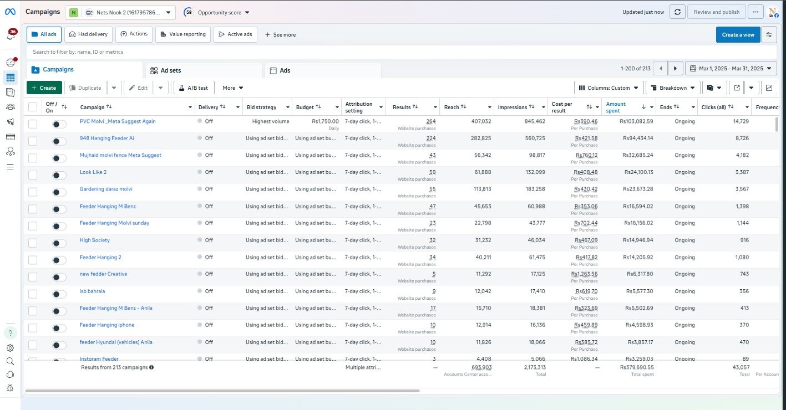Click the export share icon
The image size is (786, 410).
(x=737, y=88)
